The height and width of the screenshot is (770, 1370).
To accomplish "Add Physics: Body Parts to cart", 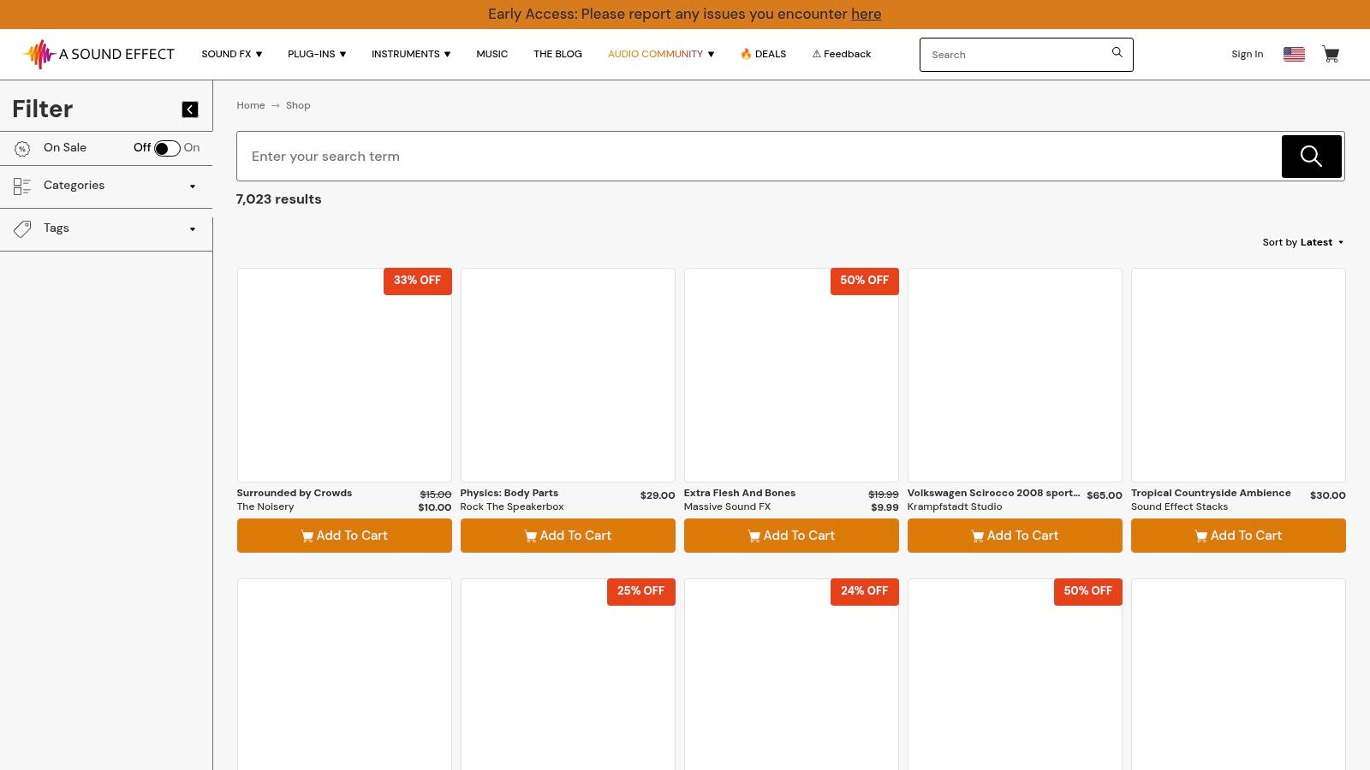I will tap(568, 536).
